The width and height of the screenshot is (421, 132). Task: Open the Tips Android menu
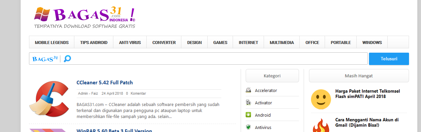click(94, 42)
